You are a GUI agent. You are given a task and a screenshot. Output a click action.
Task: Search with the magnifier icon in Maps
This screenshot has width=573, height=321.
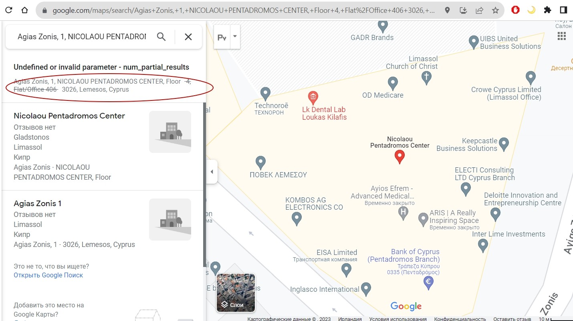[x=161, y=37]
